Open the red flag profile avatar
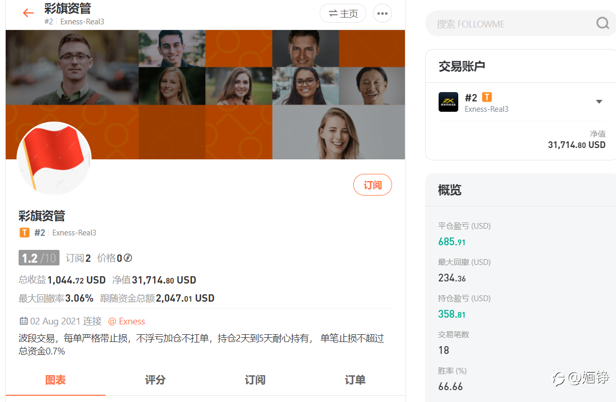Viewport: 616px width, 402px height. [x=54, y=158]
